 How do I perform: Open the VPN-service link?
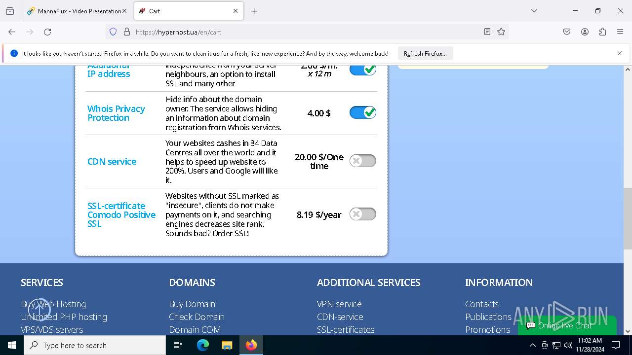tap(339, 304)
